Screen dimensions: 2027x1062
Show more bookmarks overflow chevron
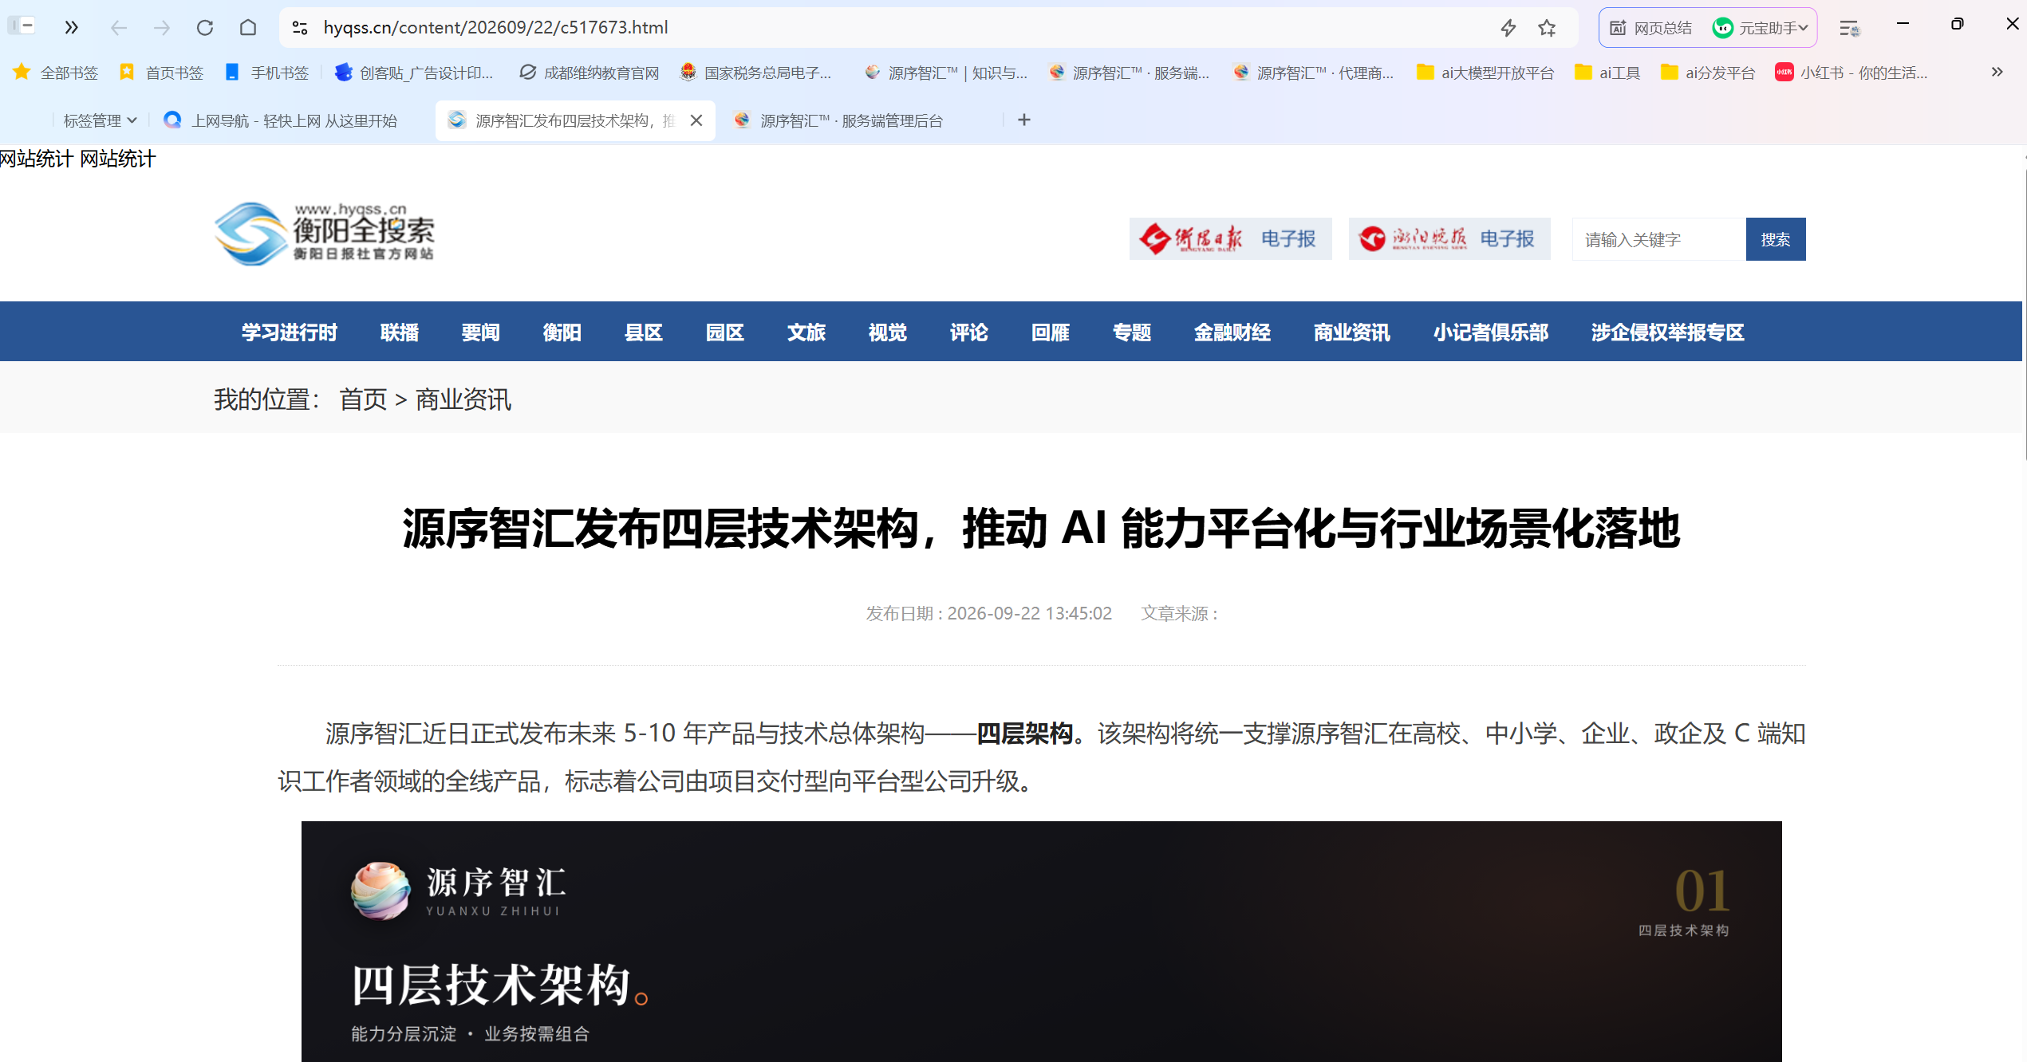[1997, 73]
